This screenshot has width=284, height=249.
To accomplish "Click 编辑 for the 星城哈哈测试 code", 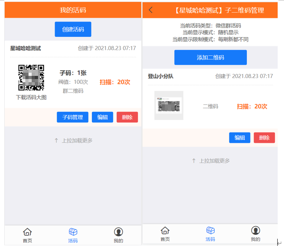I will [x=103, y=117].
